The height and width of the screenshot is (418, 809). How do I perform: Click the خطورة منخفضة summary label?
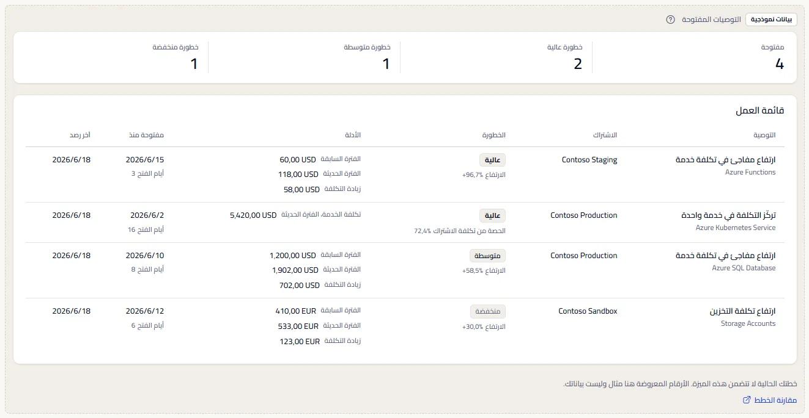tap(175, 47)
